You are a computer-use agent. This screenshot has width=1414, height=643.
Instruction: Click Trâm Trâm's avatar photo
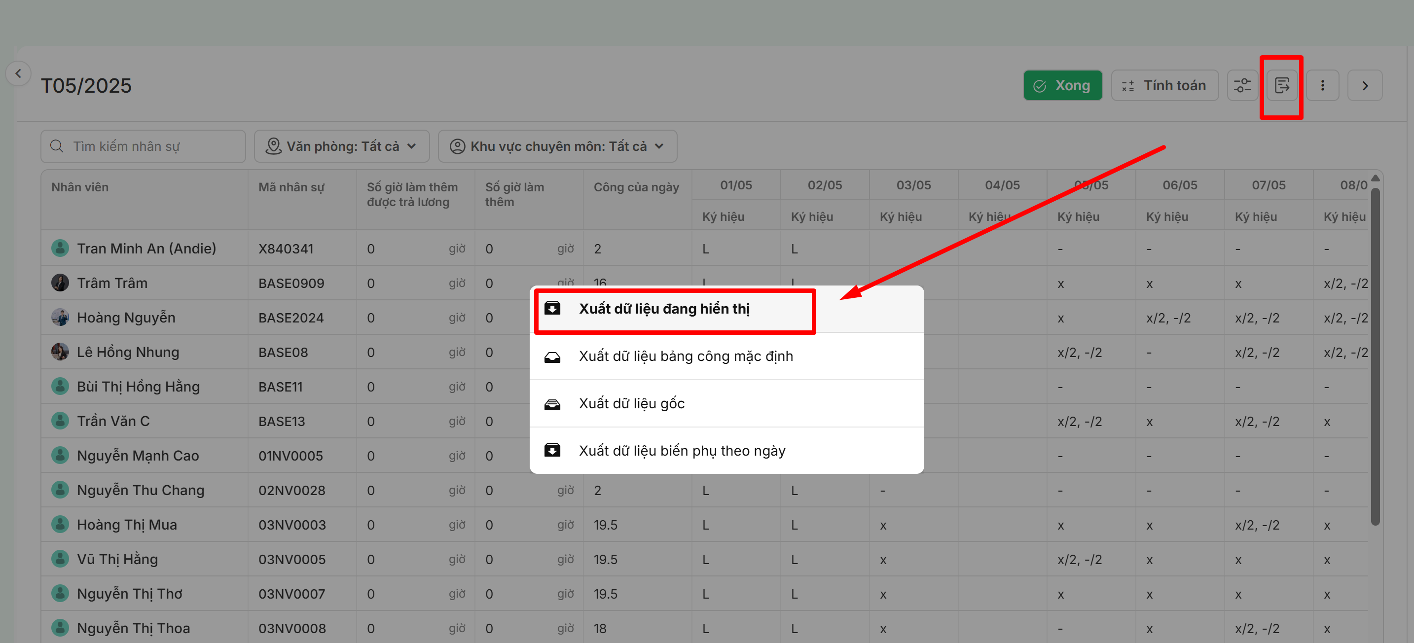pos(60,283)
